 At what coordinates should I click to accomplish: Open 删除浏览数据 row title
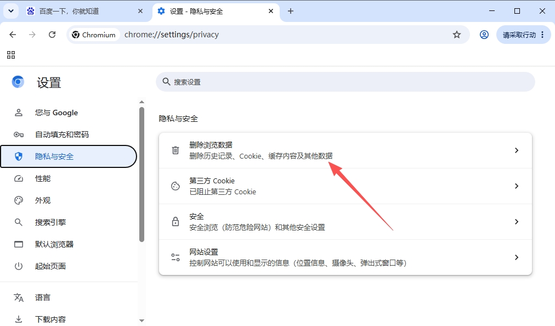211,145
